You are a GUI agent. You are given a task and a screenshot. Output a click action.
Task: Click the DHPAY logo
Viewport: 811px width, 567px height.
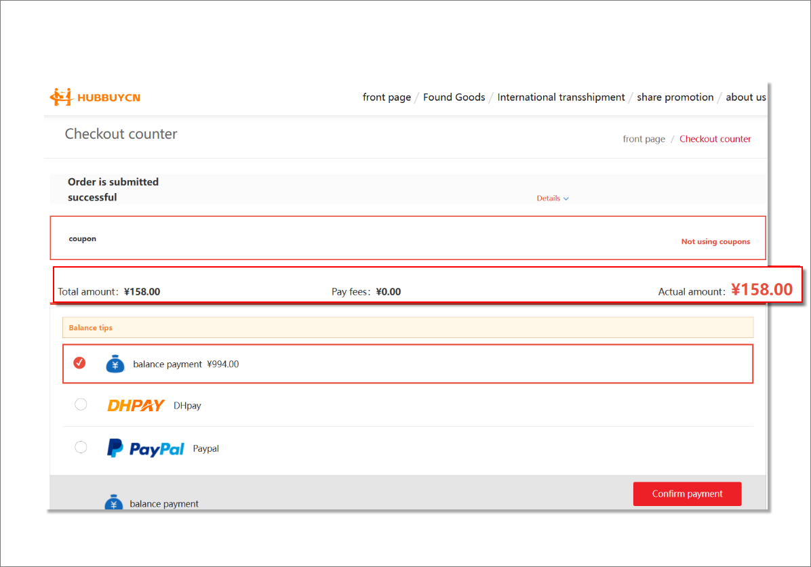(136, 406)
